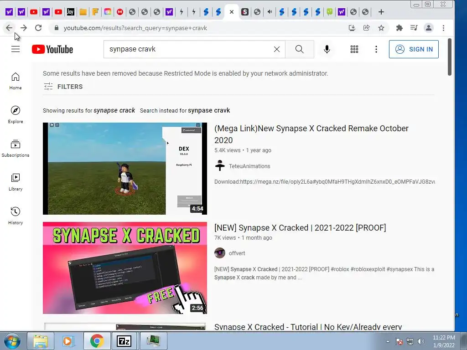467x350 pixels.
Task: Go forward in browser history
Action: 24,28
